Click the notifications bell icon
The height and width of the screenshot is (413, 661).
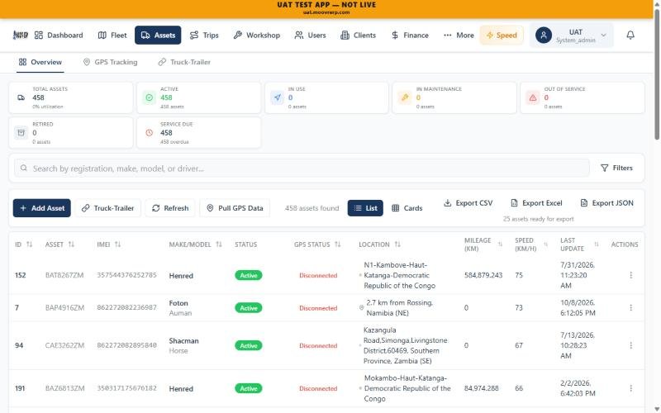coord(630,35)
